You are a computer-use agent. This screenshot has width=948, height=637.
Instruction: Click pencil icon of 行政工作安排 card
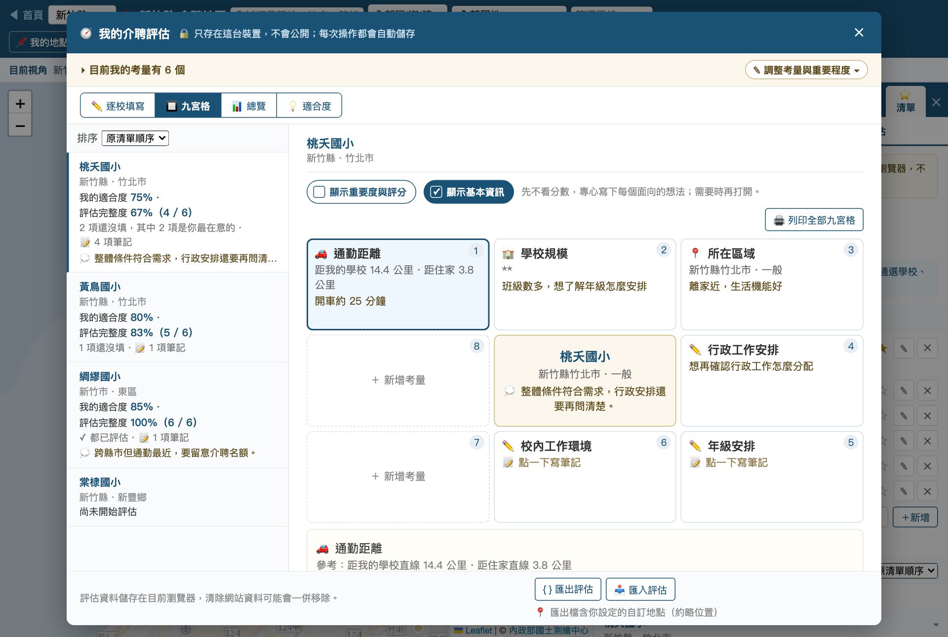[695, 350]
